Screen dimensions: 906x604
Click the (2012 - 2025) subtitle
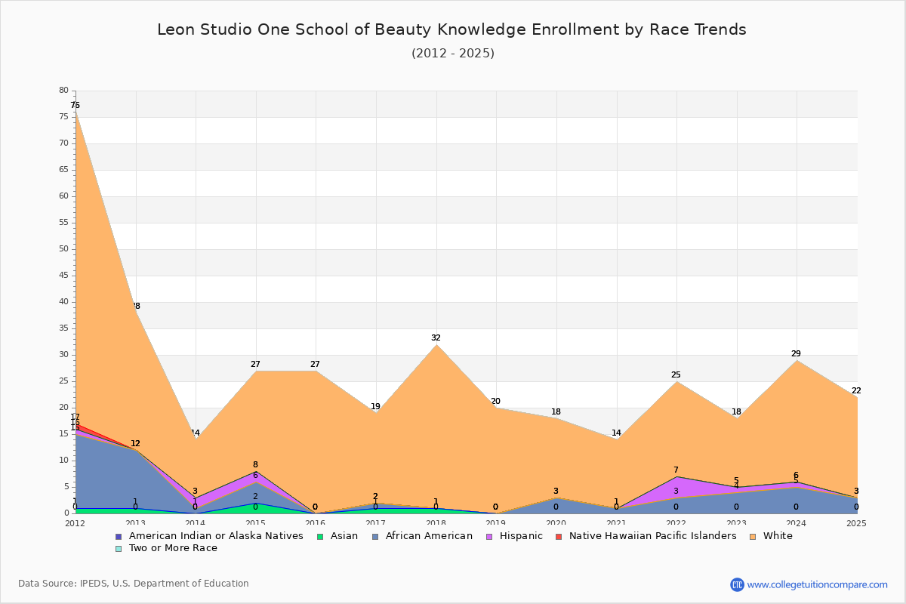pyautogui.click(x=453, y=53)
